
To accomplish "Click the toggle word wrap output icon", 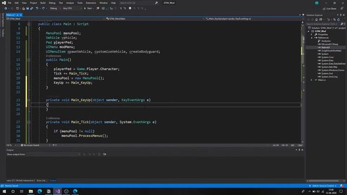I will point(105,154).
